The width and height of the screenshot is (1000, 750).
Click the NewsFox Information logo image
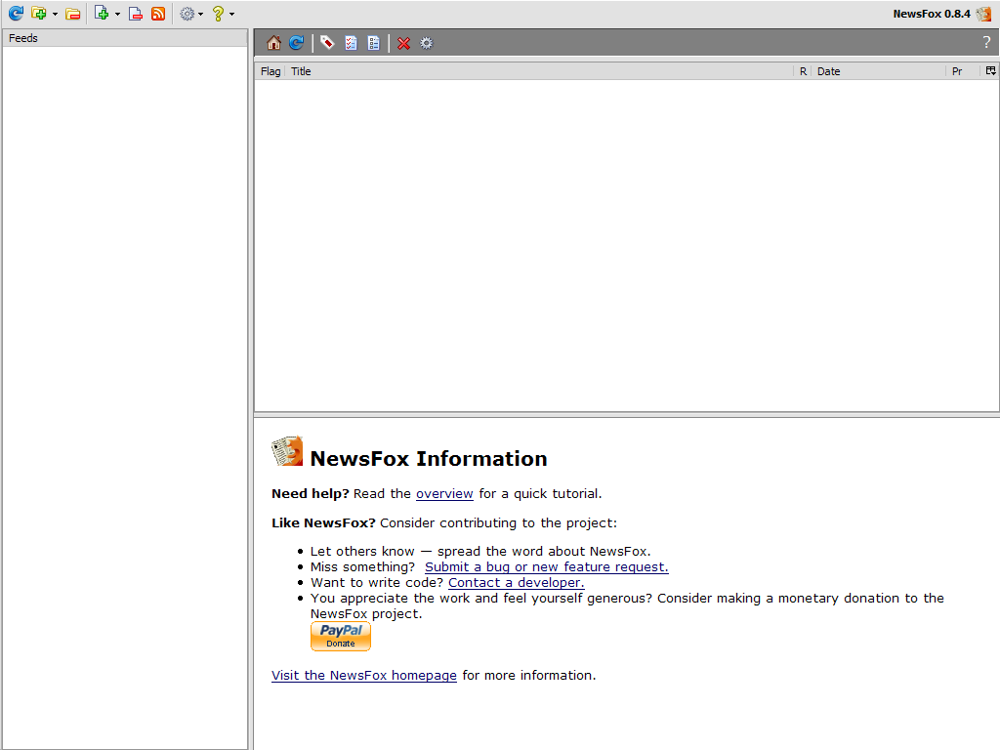coord(287,451)
